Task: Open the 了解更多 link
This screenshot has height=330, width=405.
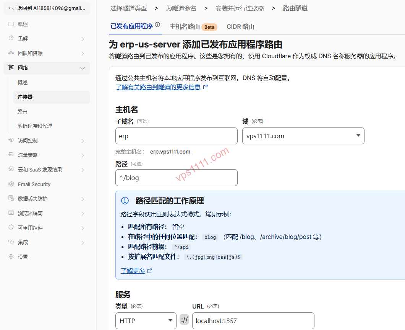Action: (133, 271)
